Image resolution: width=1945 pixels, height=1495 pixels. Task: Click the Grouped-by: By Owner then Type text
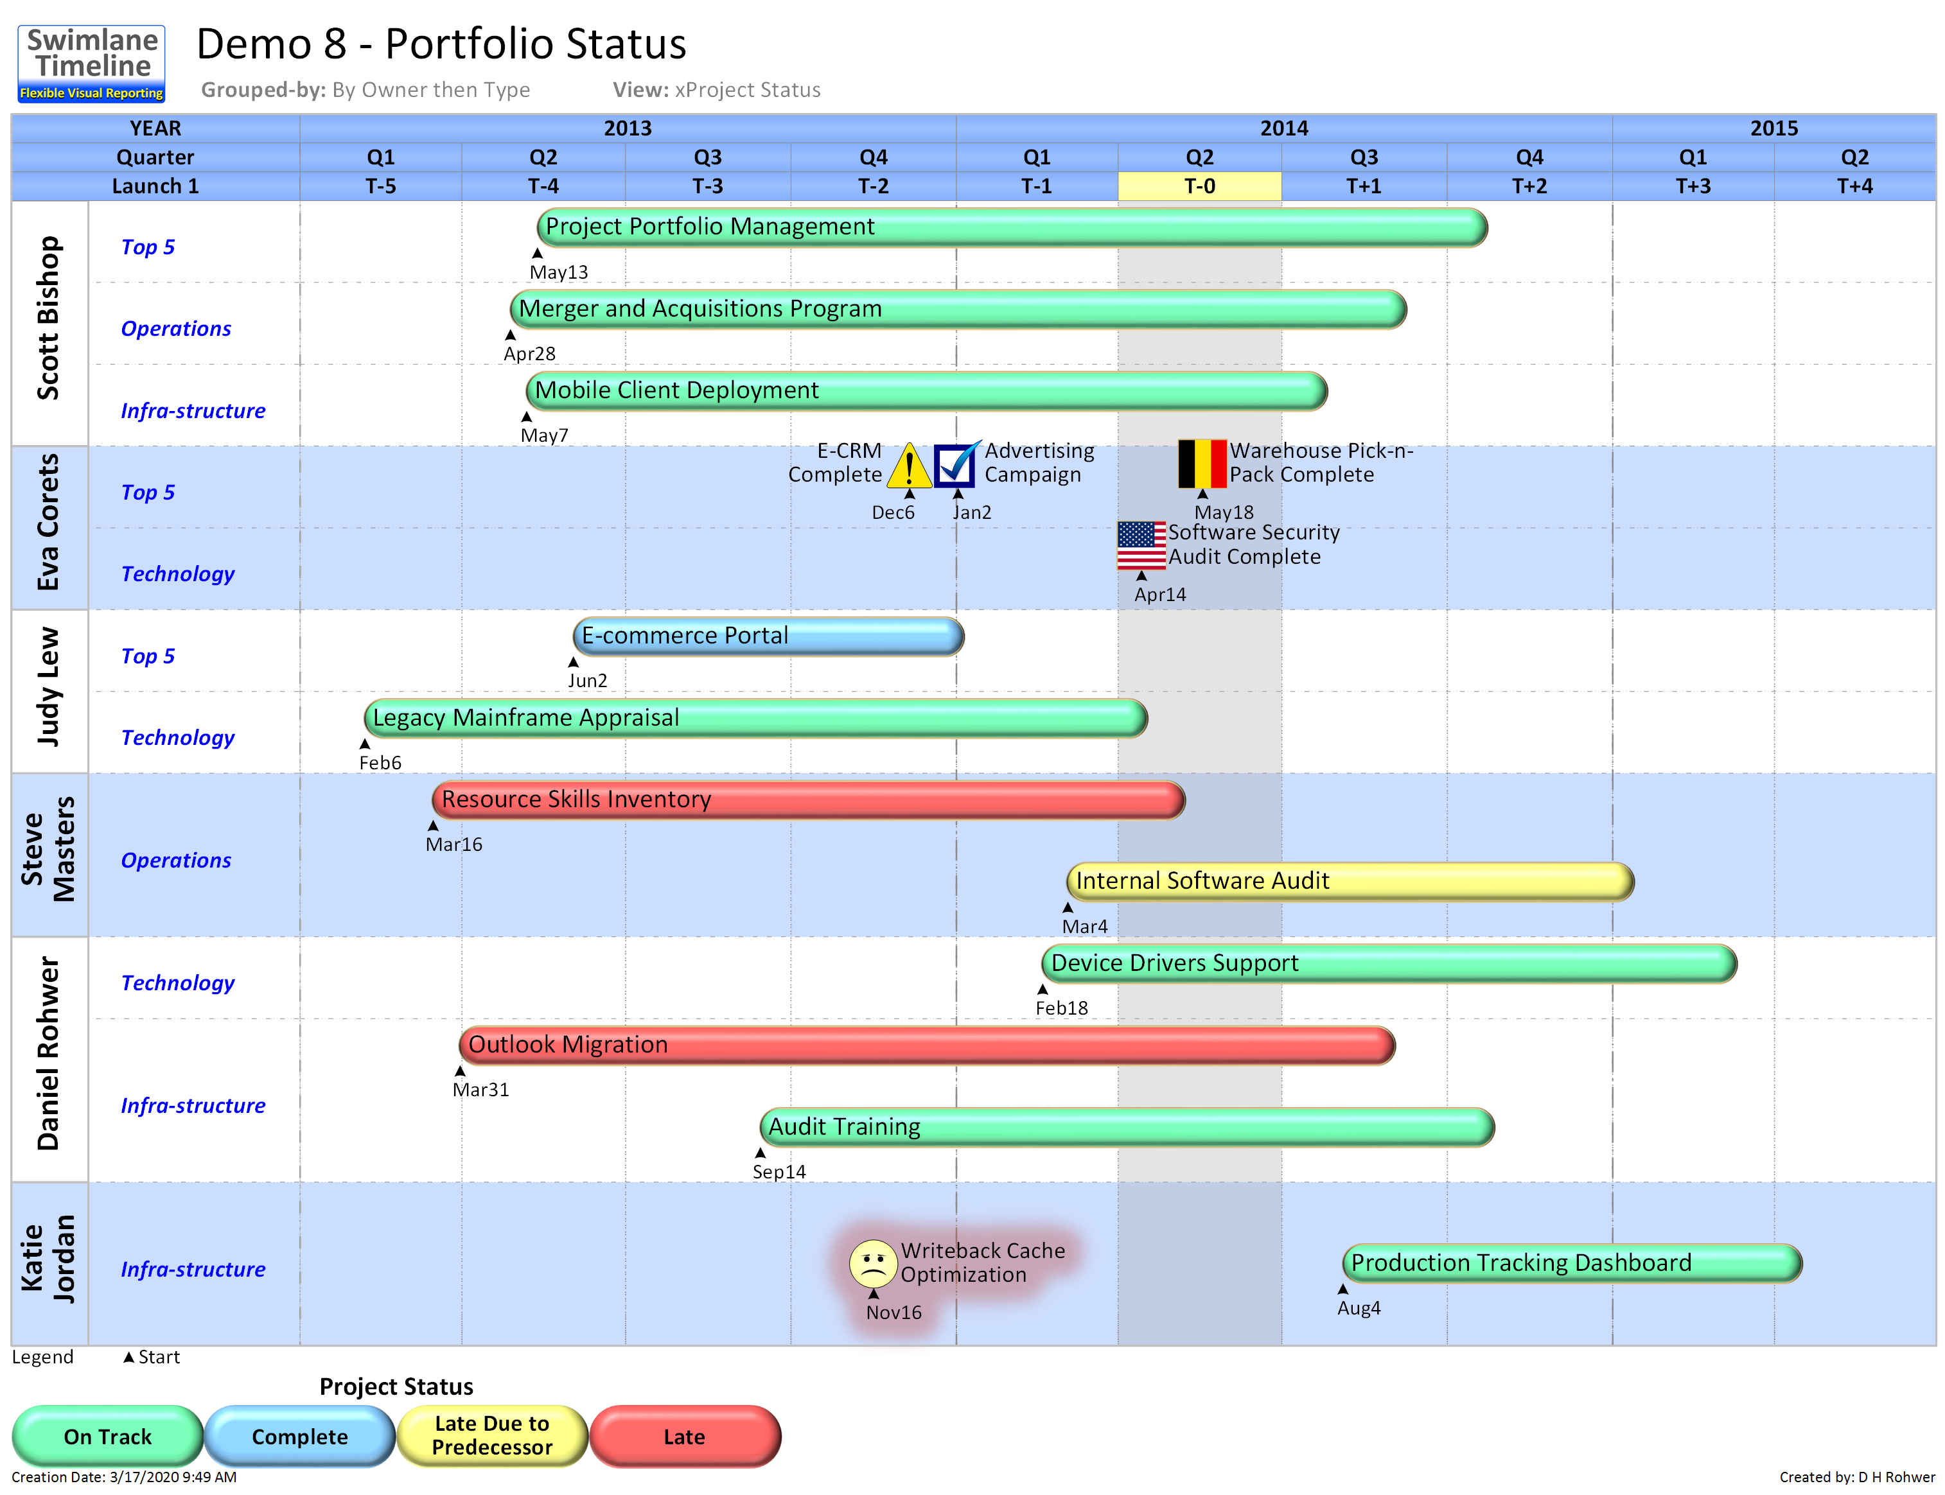(x=365, y=90)
